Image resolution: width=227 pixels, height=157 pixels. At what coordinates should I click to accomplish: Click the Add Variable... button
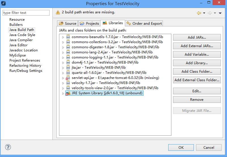tap(197, 55)
